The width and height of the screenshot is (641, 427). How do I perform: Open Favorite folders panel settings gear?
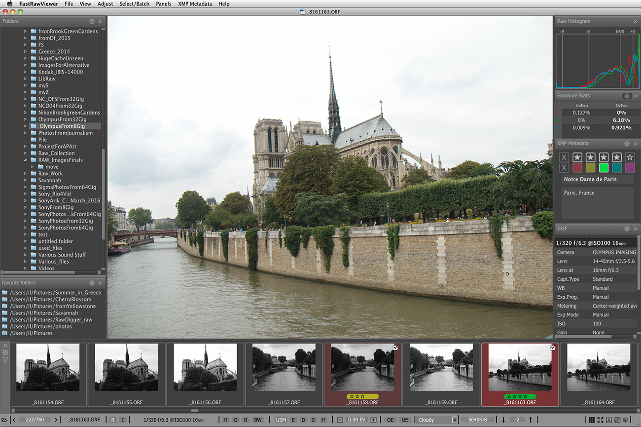coord(92,283)
